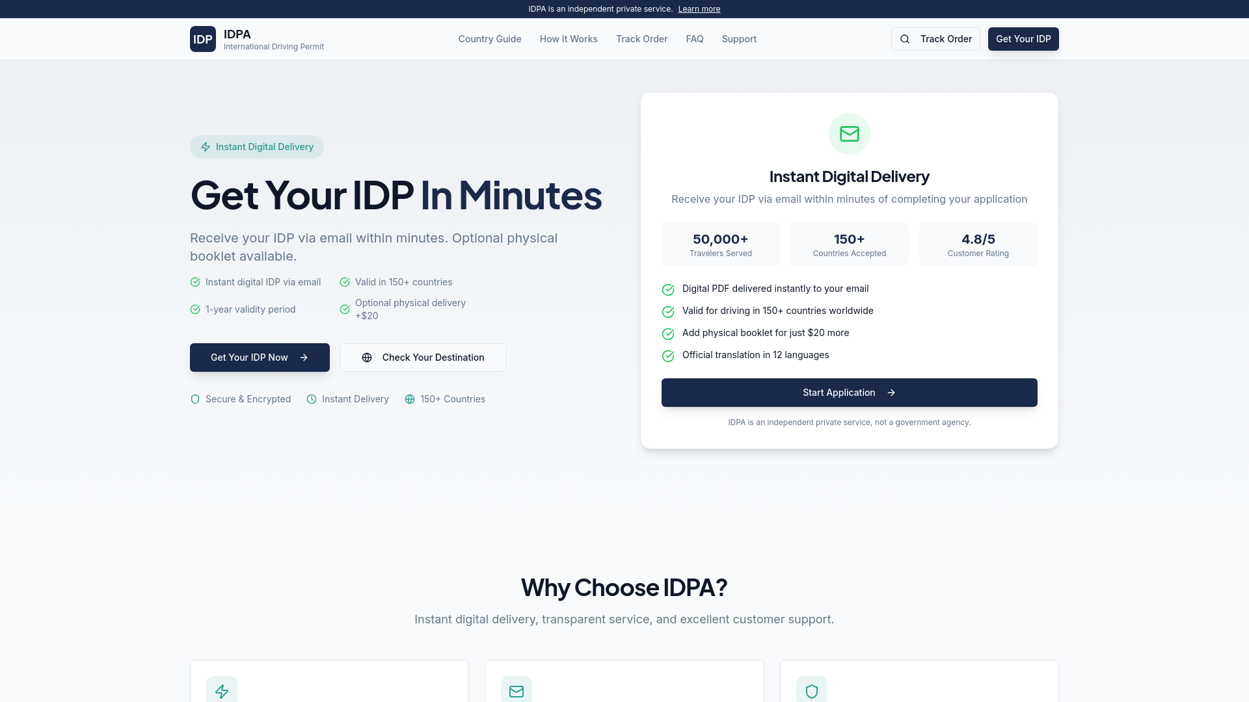Screen dimensions: 1249x702
Task: Click the checkmark beside Official translation in 12 languages
Action: point(668,356)
